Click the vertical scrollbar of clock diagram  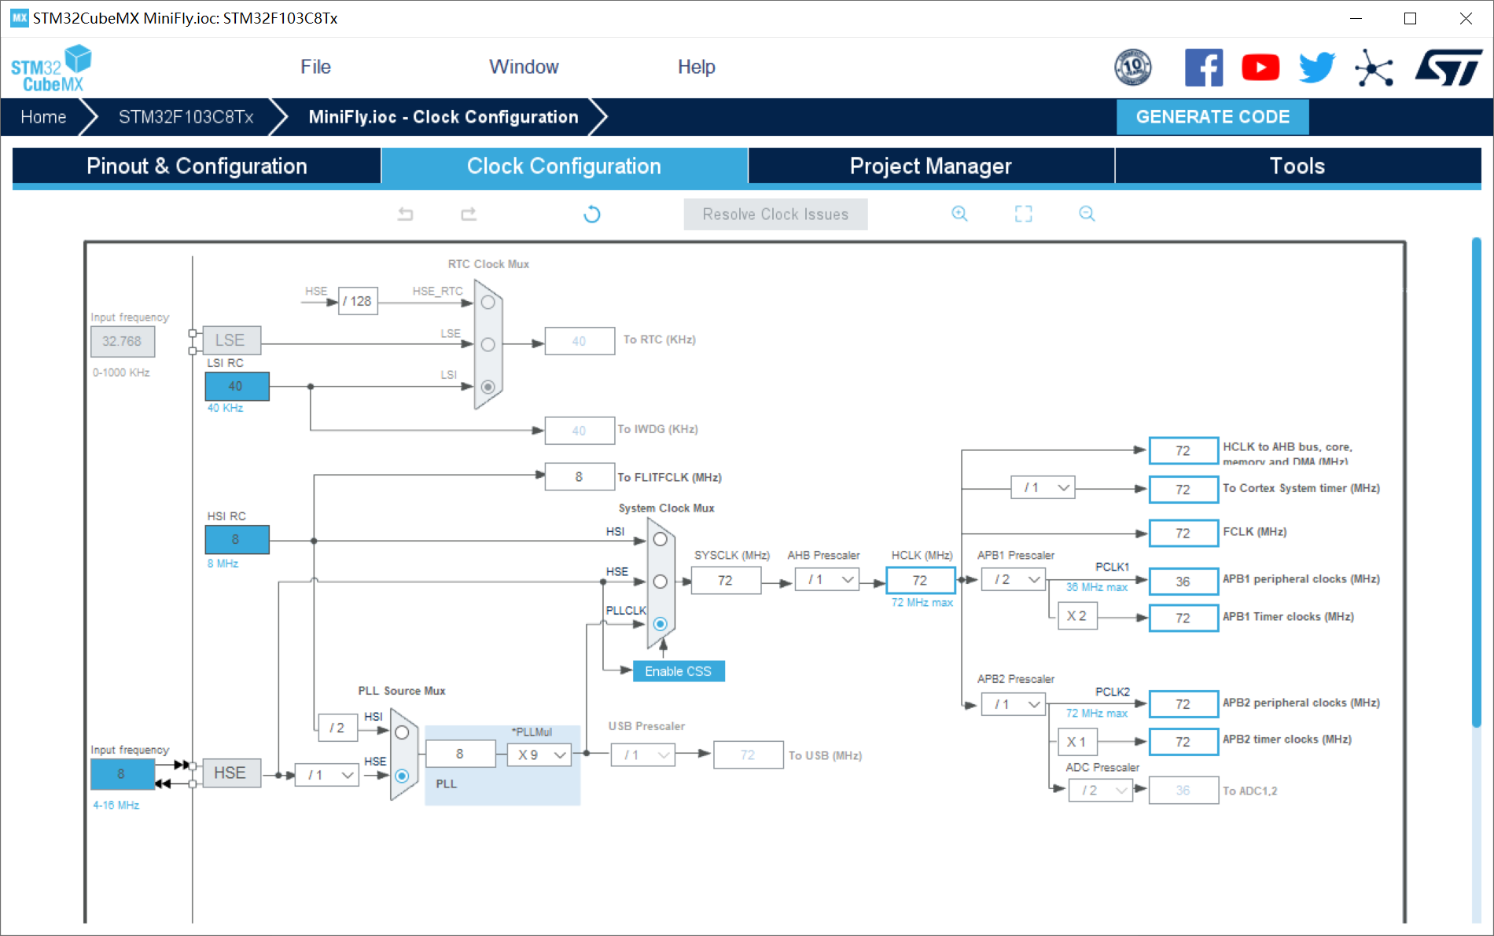[1476, 483]
